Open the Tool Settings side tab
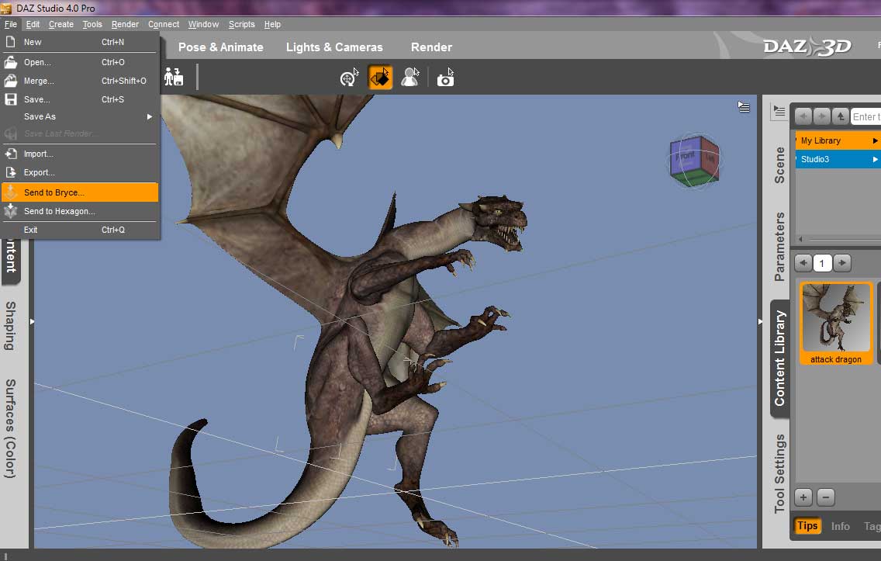 [779, 474]
